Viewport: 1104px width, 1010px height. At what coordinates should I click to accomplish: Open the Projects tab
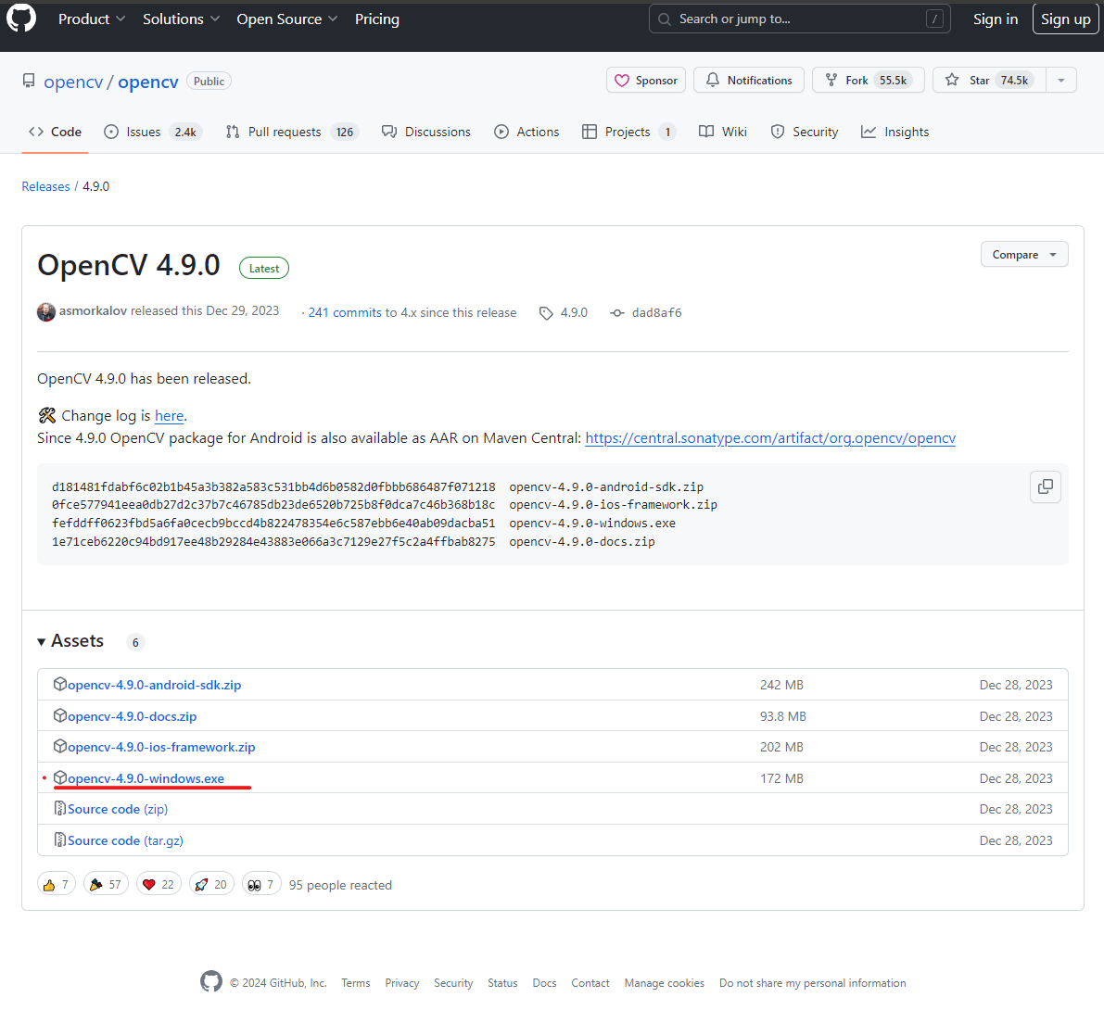tap(628, 132)
